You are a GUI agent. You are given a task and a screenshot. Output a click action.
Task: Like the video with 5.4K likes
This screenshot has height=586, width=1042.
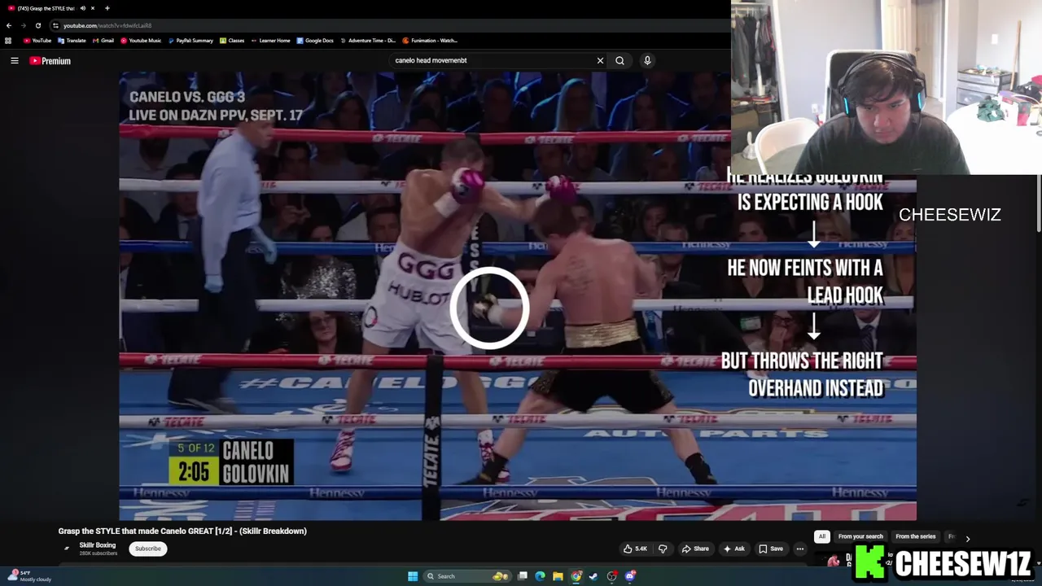[636, 549]
